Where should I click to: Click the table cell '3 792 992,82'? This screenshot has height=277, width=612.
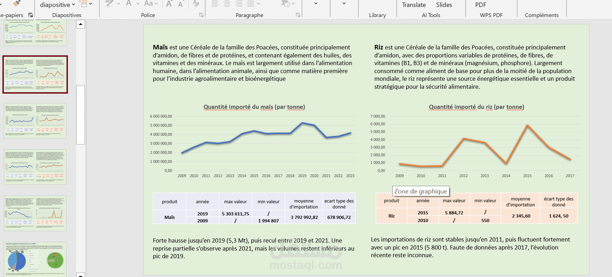coord(304,217)
